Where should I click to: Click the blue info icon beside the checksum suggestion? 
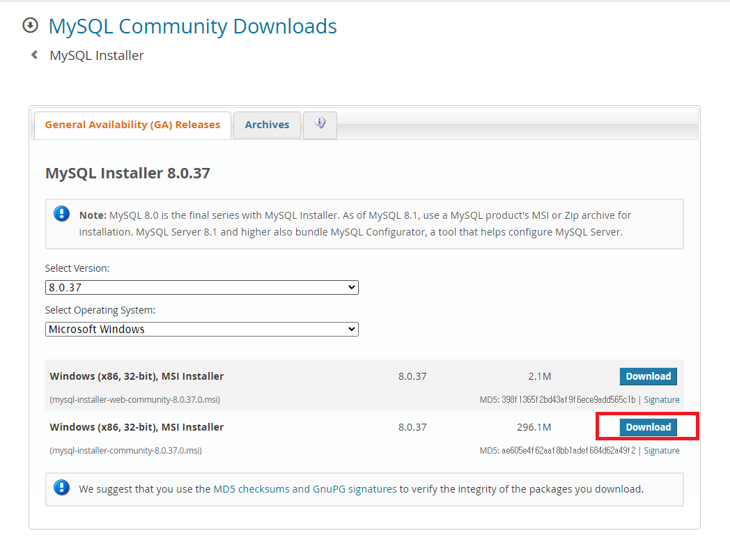[x=61, y=488]
